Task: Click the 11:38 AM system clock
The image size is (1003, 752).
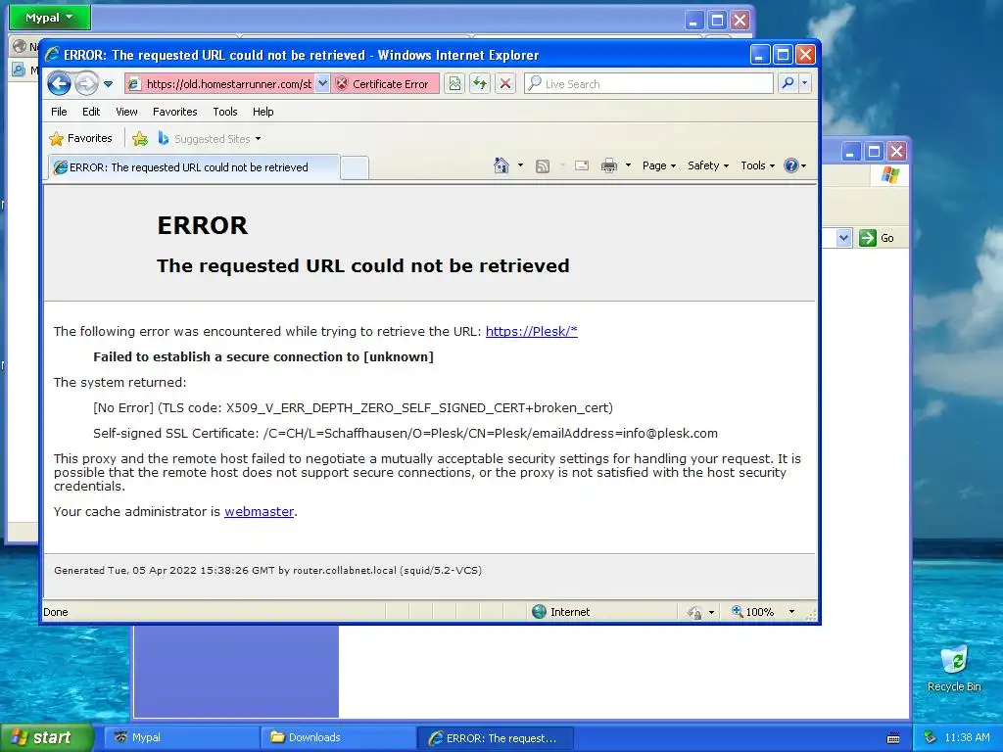Action: click(x=967, y=738)
